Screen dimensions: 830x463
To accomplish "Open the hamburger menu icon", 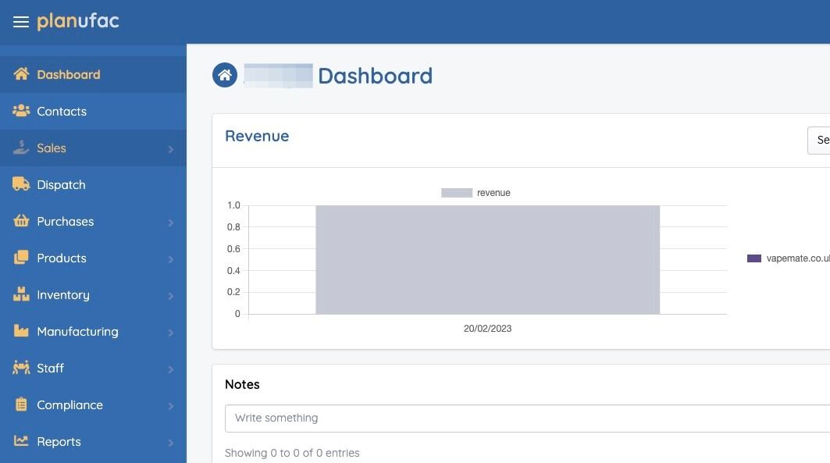I will coord(21,22).
